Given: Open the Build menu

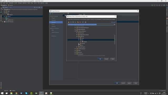Looking at the screenshot, I should click(29, 3).
